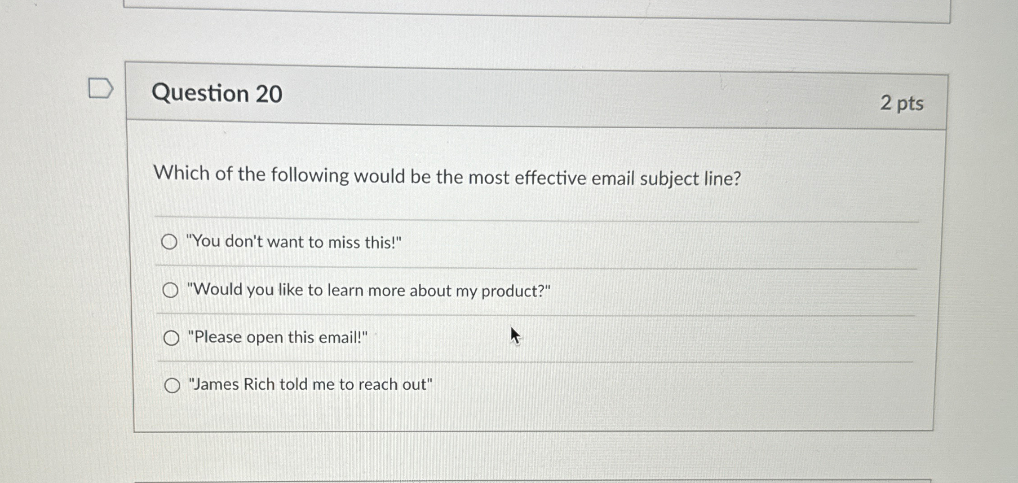Click the name "James Rich" in the last answer
Image resolution: width=1018 pixels, height=483 pixels.
click(234, 384)
